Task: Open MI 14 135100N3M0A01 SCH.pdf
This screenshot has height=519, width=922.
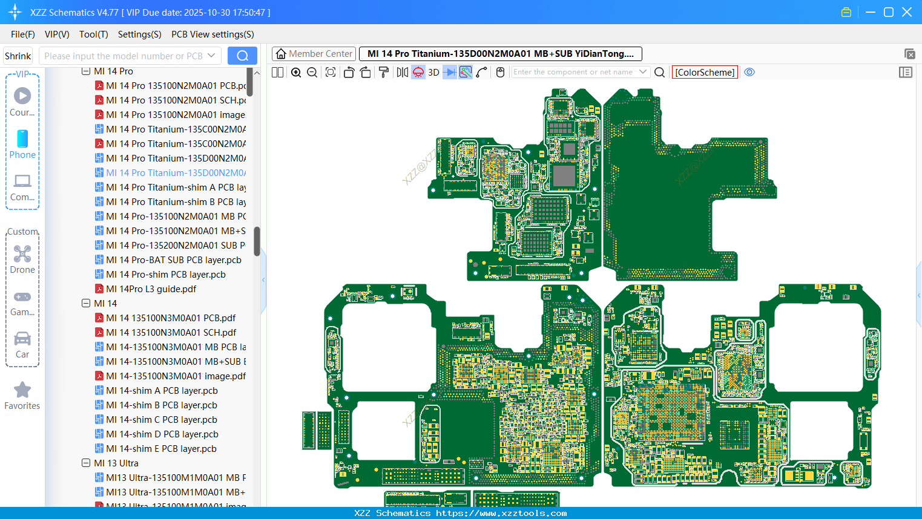Action: pyautogui.click(x=166, y=333)
